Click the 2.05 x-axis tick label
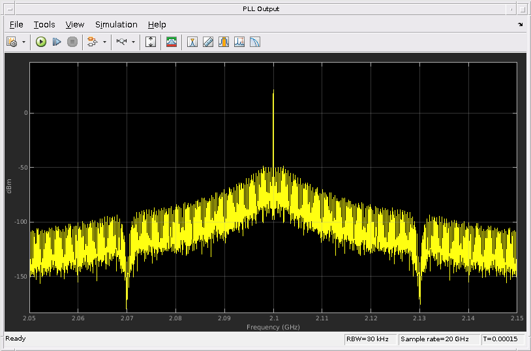 click(x=29, y=318)
